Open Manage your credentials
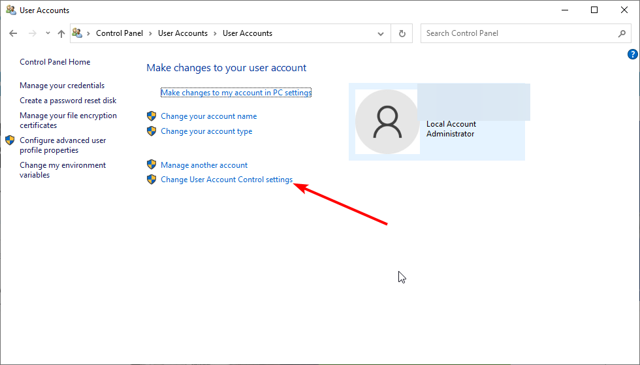This screenshot has height=365, width=640. coord(62,86)
